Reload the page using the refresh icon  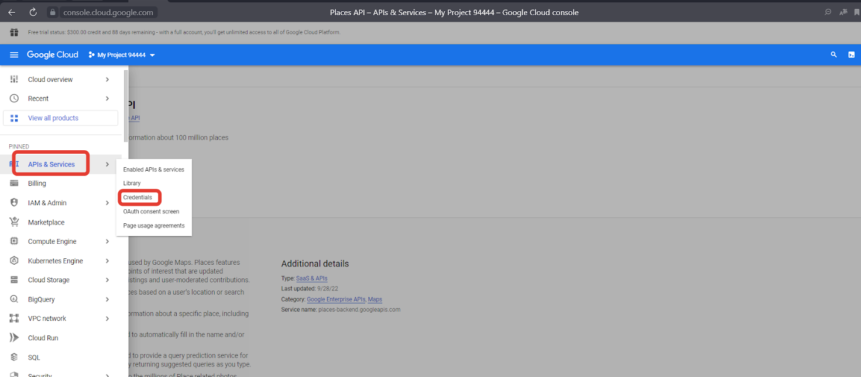33,12
